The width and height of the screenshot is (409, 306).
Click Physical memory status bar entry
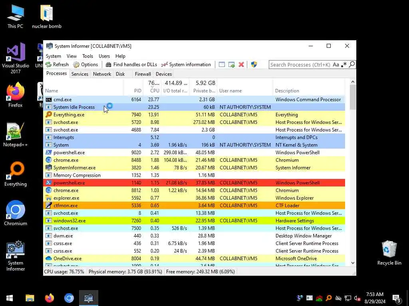point(125,272)
